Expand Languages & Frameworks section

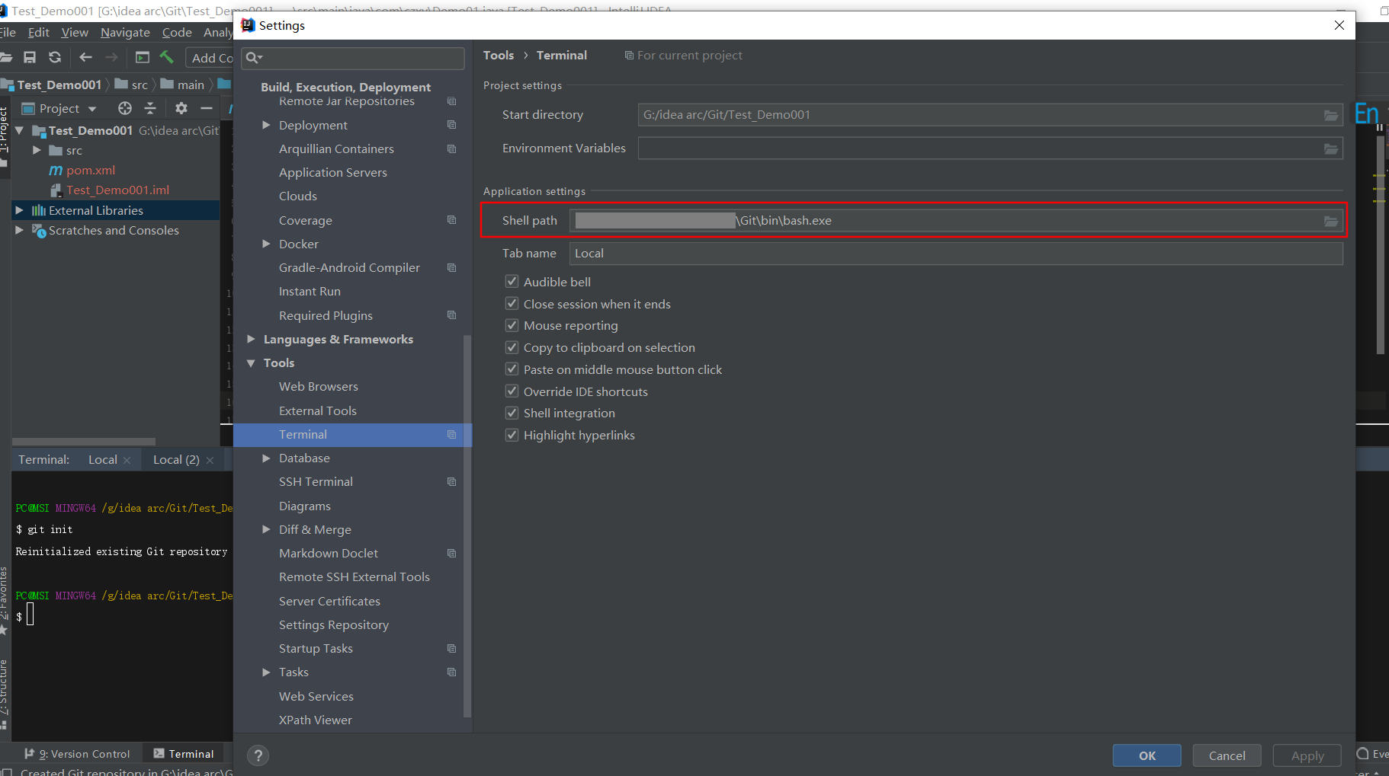click(251, 339)
